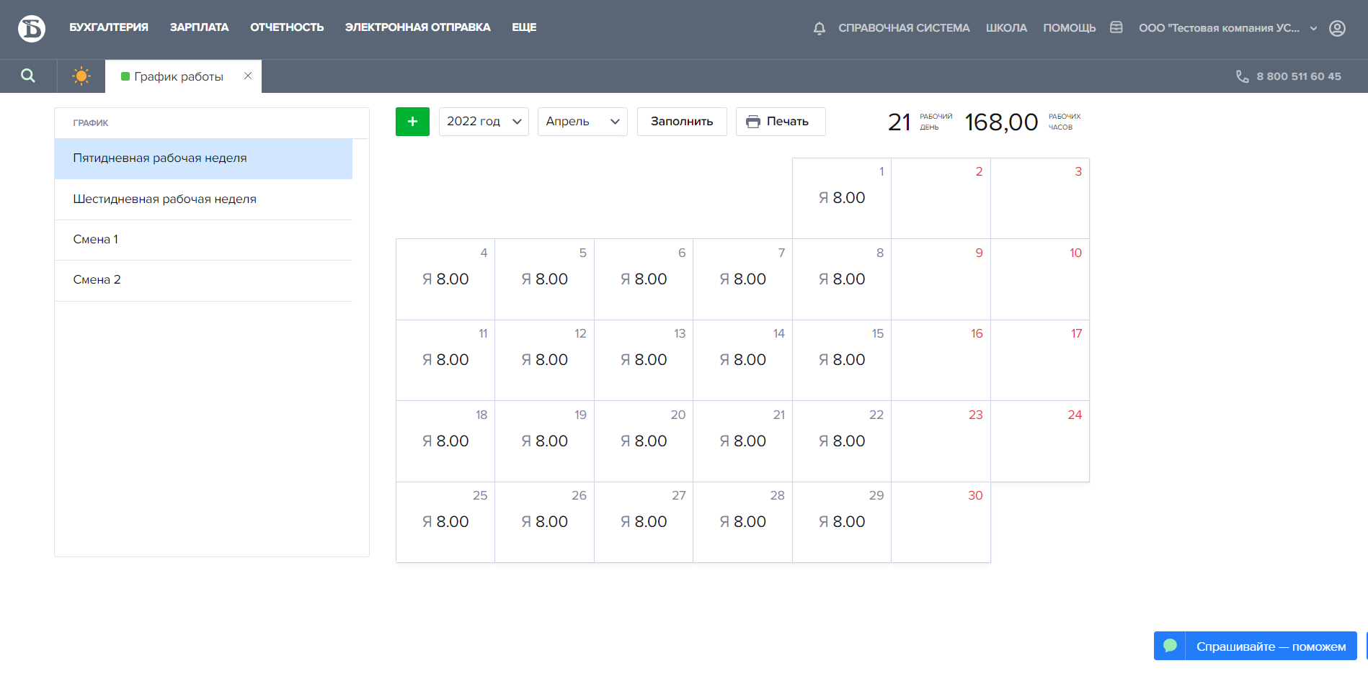The height and width of the screenshot is (676, 1368).
Task: Open the user profile icon
Action: coord(1337,28)
